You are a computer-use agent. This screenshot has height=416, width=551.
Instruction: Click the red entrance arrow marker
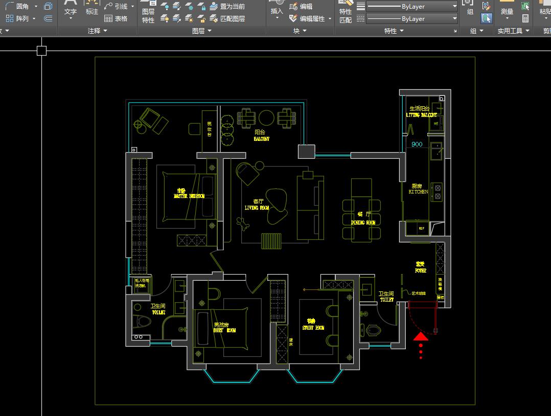click(x=421, y=337)
